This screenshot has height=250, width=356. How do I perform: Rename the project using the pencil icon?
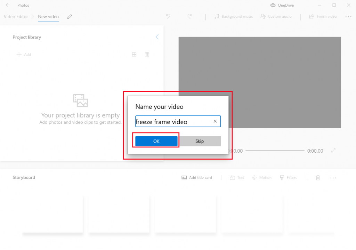pyautogui.click(x=69, y=16)
